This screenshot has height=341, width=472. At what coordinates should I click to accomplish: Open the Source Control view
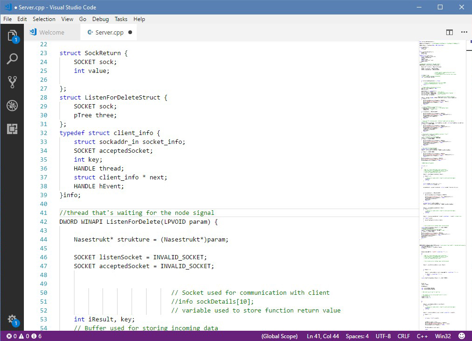point(12,82)
